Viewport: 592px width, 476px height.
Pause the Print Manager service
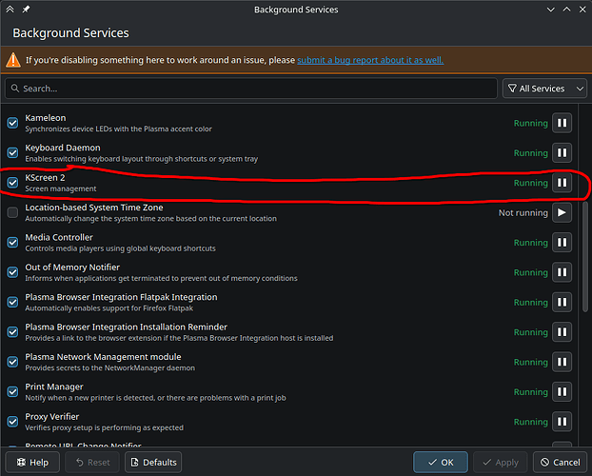pos(562,392)
